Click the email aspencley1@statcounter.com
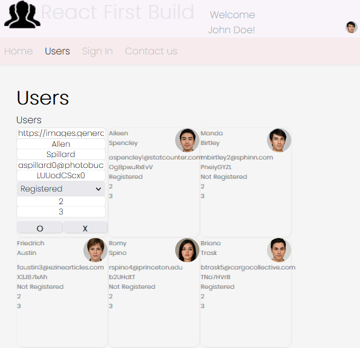Image resolution: width=360 pixels, height=348 pixels. (x=155, y=157)
